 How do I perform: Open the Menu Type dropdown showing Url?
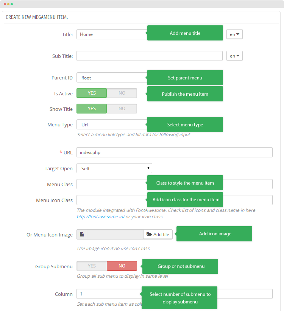coord(112,124)
